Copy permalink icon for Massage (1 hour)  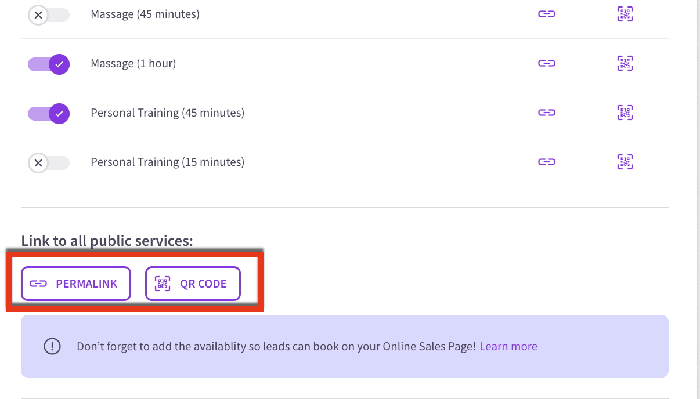tap(546, 63)
